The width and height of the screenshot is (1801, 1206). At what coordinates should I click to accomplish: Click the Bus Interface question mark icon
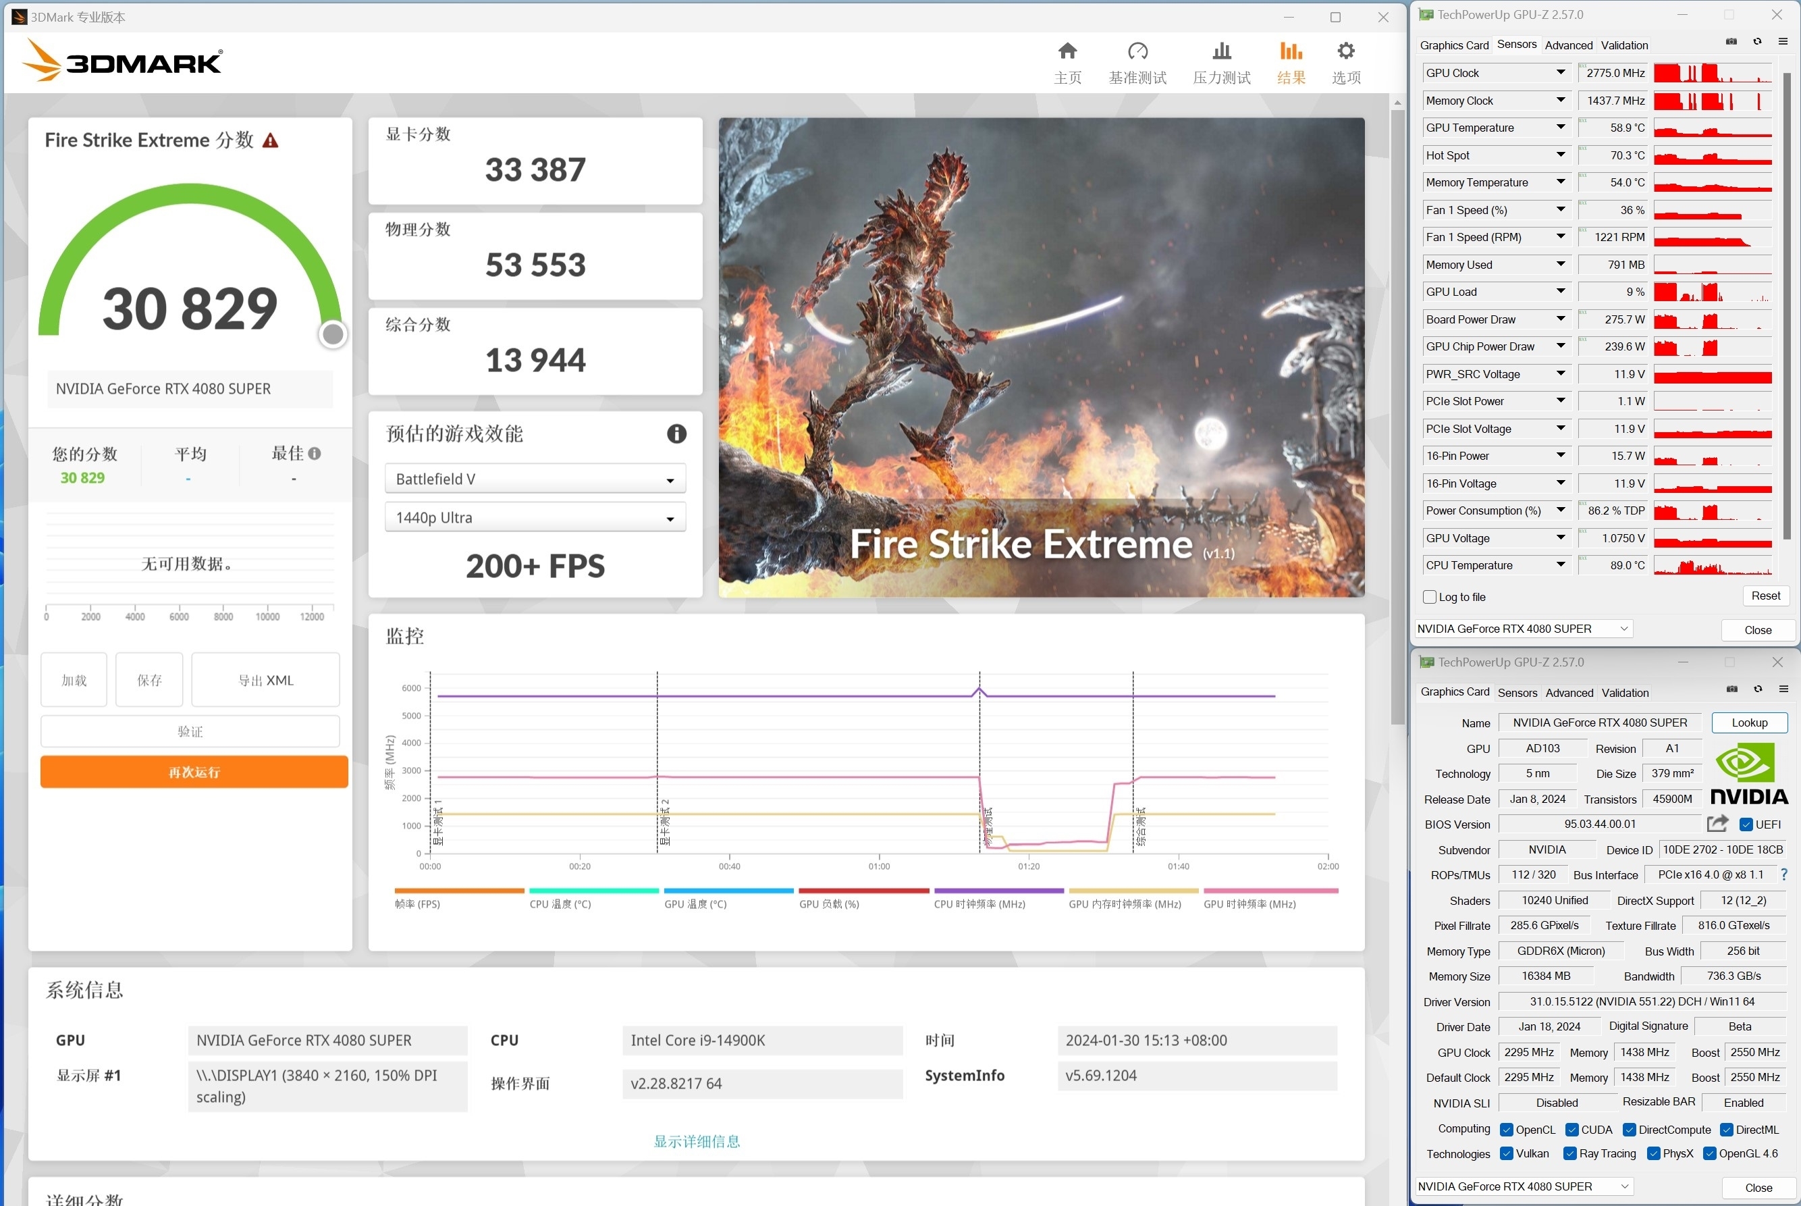[x=1783, y=874]
